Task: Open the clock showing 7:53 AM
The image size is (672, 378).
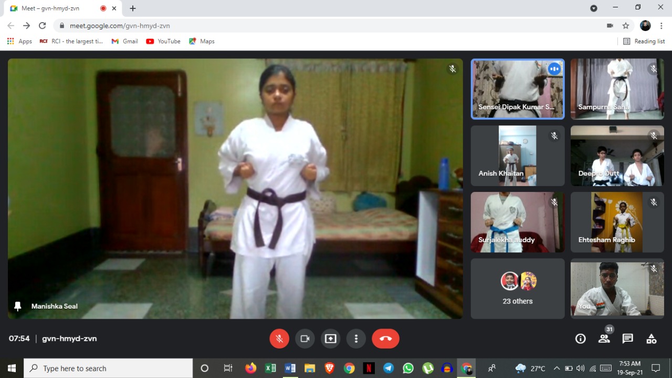Action: [629, 368]
